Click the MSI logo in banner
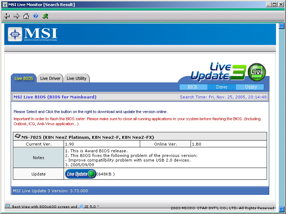Image resolution: width=286 pixels, height=214 pixels. (33, 34)
